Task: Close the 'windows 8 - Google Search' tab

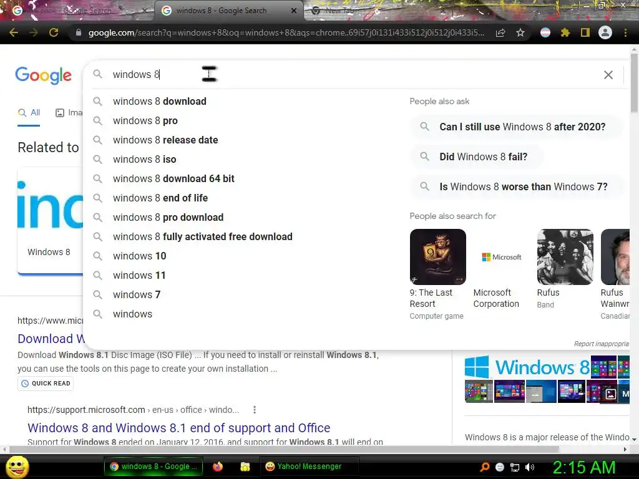Action: point(294,11)
